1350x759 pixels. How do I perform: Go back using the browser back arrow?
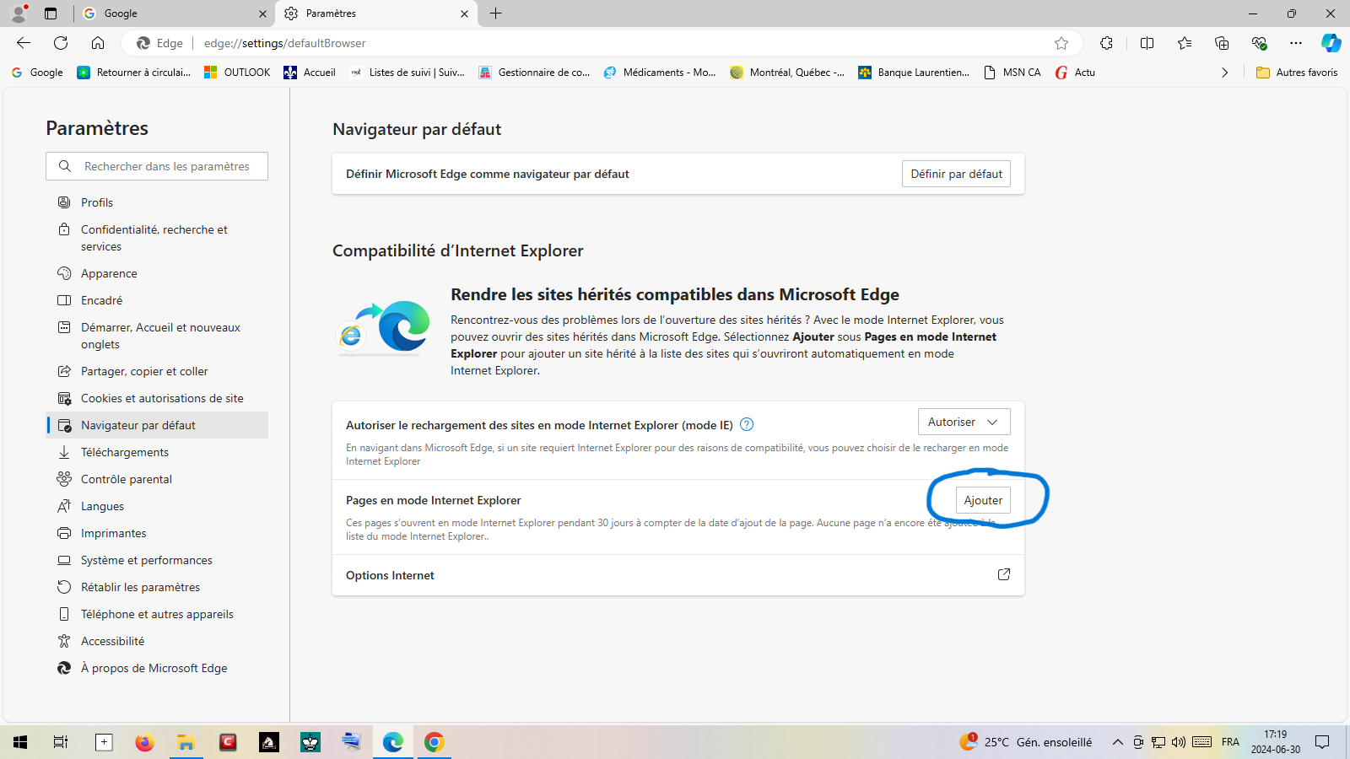pos(24,43)
